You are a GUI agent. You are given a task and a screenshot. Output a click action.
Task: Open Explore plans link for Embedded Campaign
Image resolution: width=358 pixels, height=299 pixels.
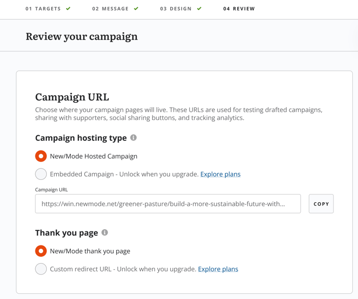[x=220, y=174]
